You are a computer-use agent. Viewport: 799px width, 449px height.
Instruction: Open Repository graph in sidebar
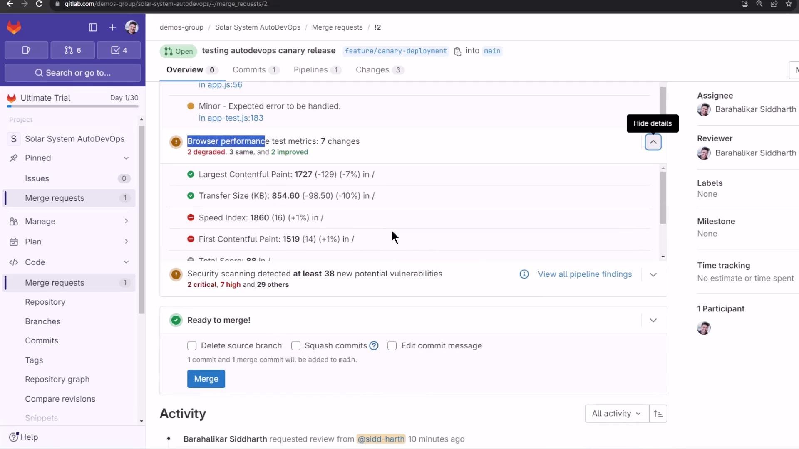pyautogui.click(x=57, y=380)
